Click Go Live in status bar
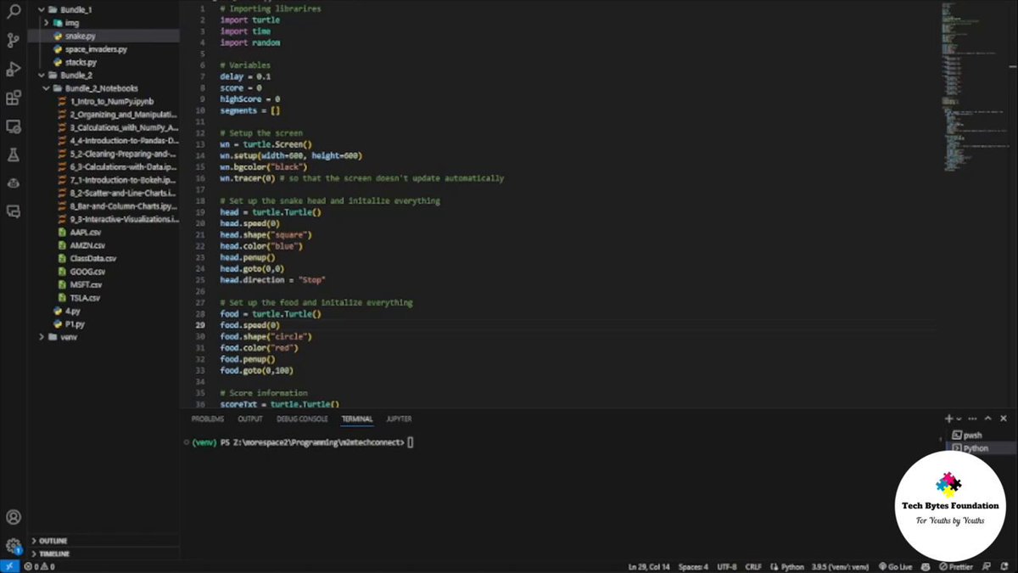 pos(895,566)
